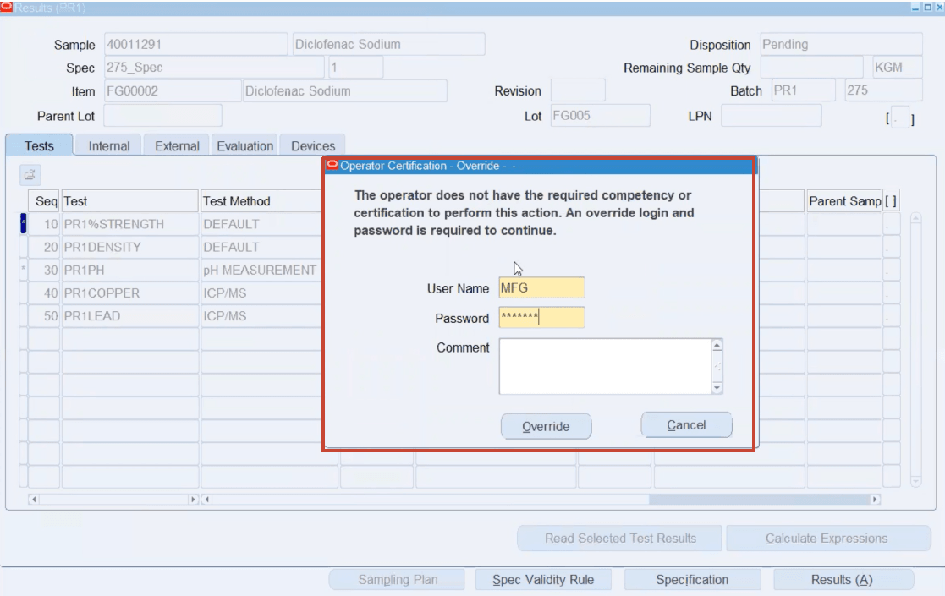Switch to the Tests tab
945x596 pixels.
point(39,146)
